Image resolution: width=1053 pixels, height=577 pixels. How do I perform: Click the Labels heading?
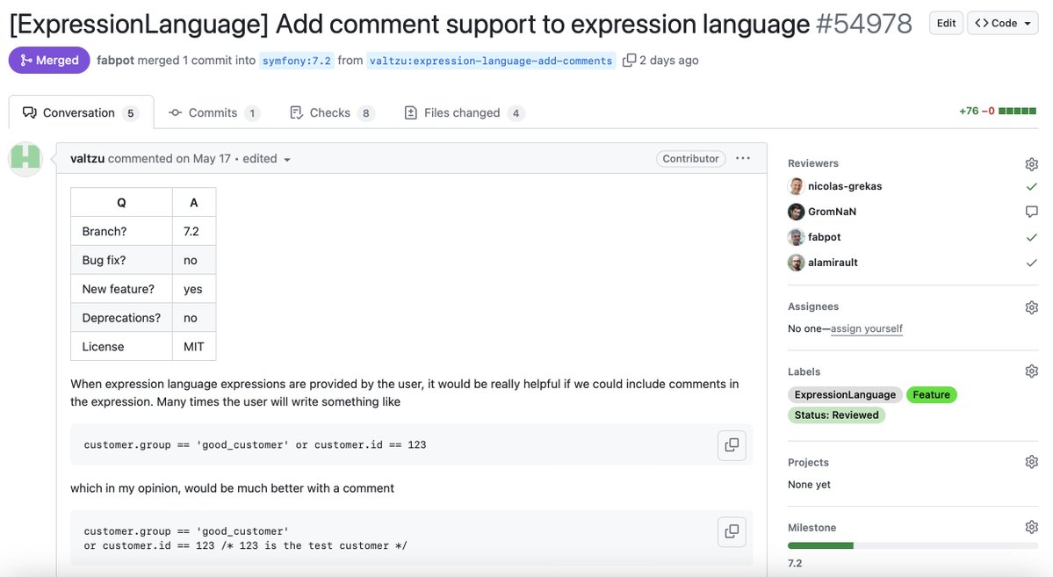tap(804, 372)
